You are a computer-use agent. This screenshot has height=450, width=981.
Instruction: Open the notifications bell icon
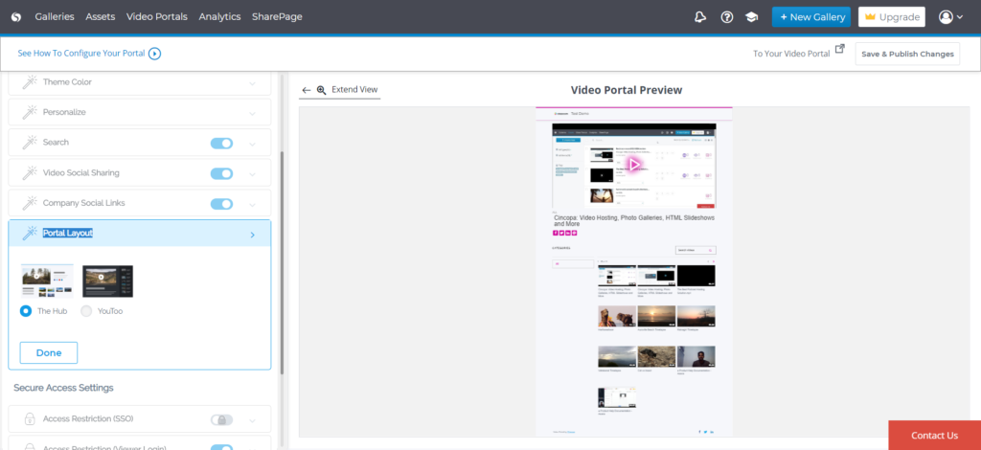(700, 17)
